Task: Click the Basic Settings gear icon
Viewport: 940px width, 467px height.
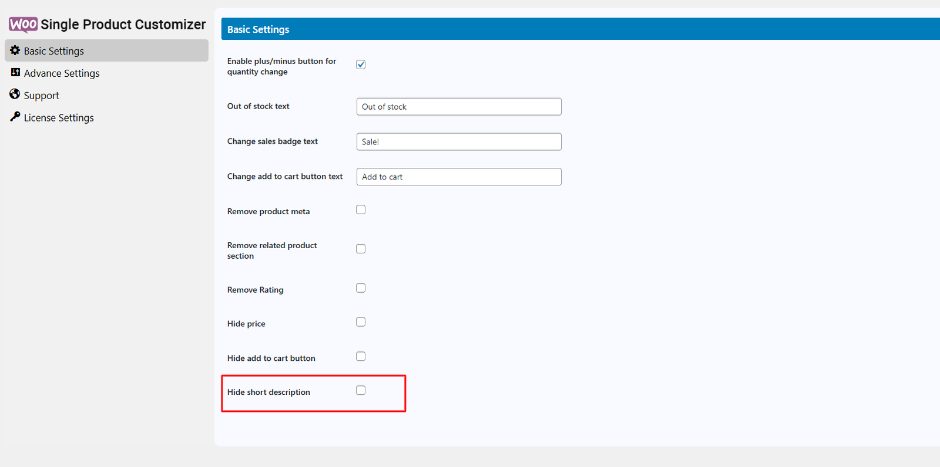Action: coord(15,50)
